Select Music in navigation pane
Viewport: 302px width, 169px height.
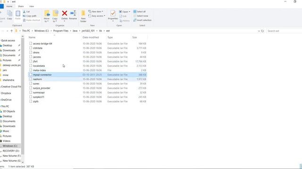pos(6,131)
